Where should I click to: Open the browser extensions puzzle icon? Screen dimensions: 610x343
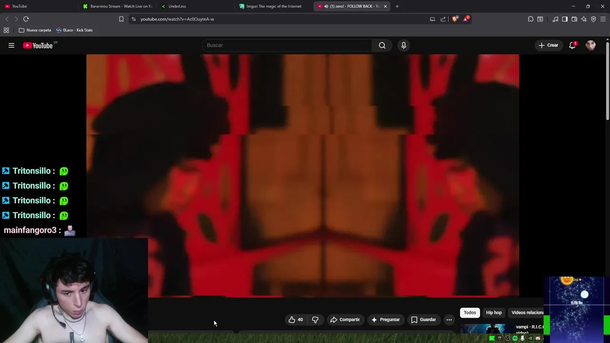pos(530,19)
